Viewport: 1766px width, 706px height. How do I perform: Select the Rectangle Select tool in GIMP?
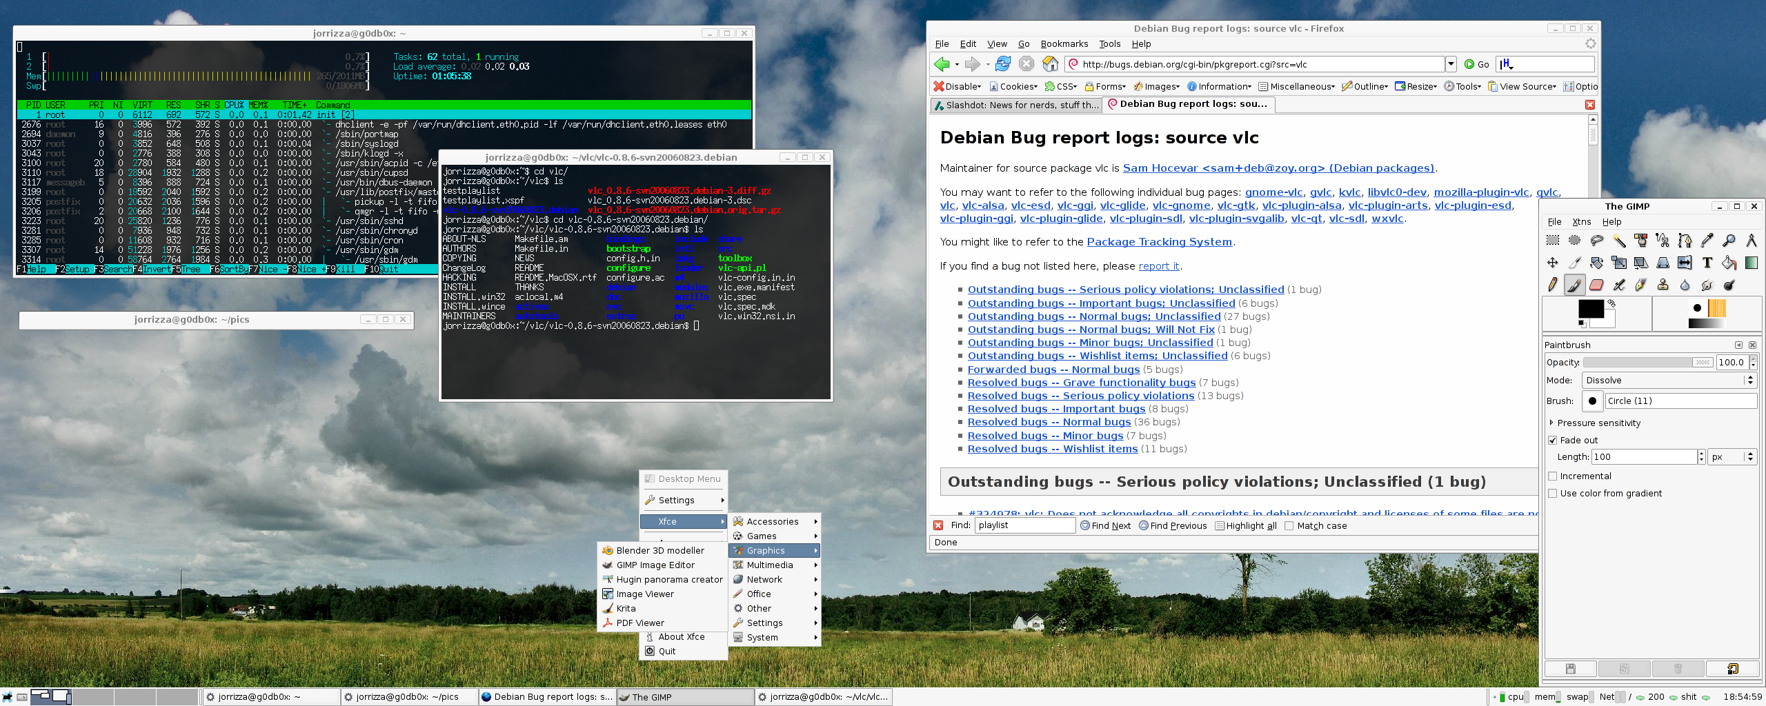click(x=1553, y=241)
